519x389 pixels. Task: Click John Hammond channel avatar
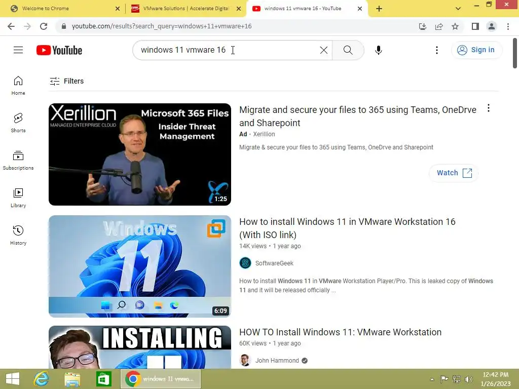(x=245, y=360)
